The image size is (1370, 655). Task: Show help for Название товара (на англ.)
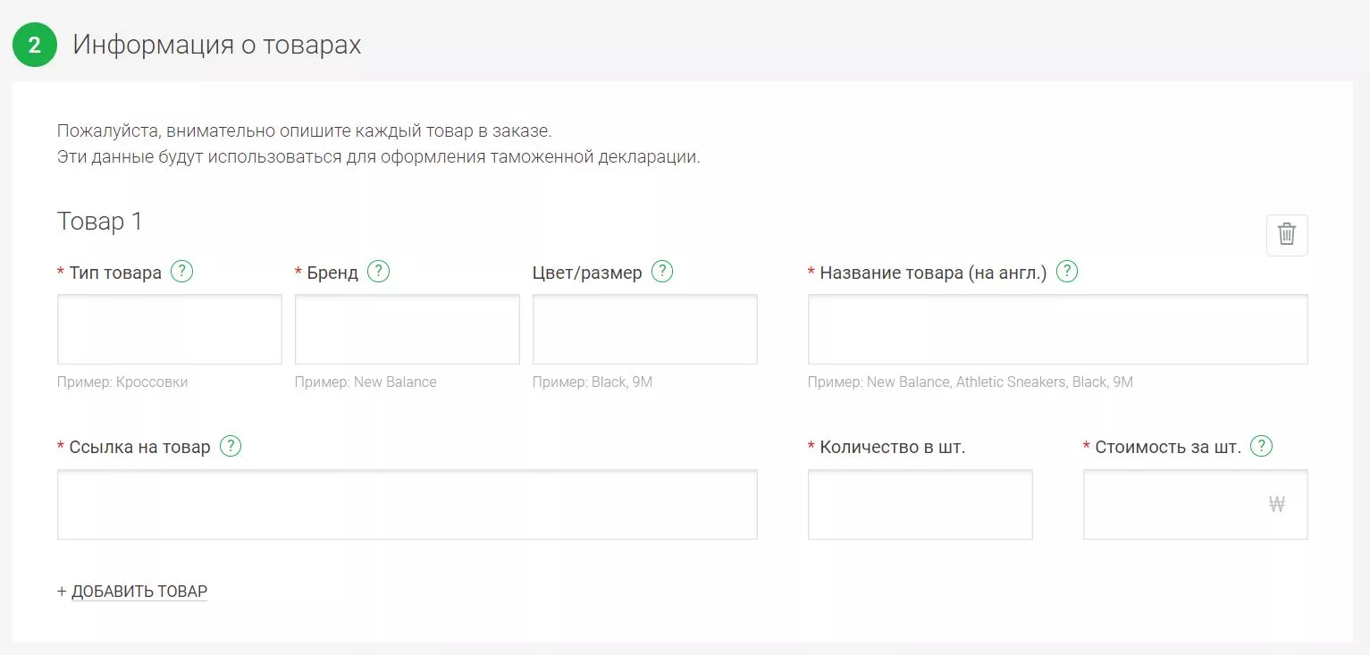(x=1067, y=271)
